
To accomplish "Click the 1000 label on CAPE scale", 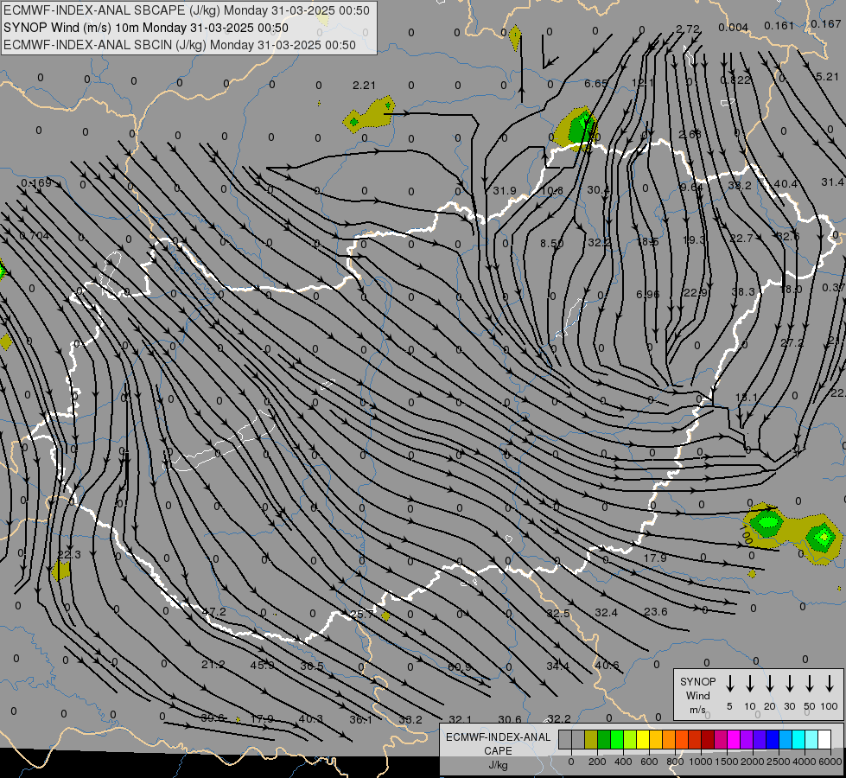I will [x=700, y=762].
